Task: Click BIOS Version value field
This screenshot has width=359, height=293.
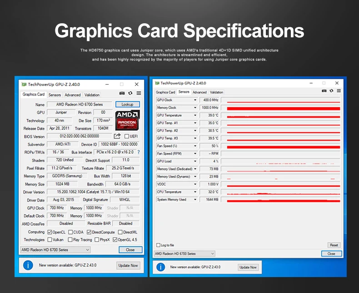Action: tap(80, 136)
